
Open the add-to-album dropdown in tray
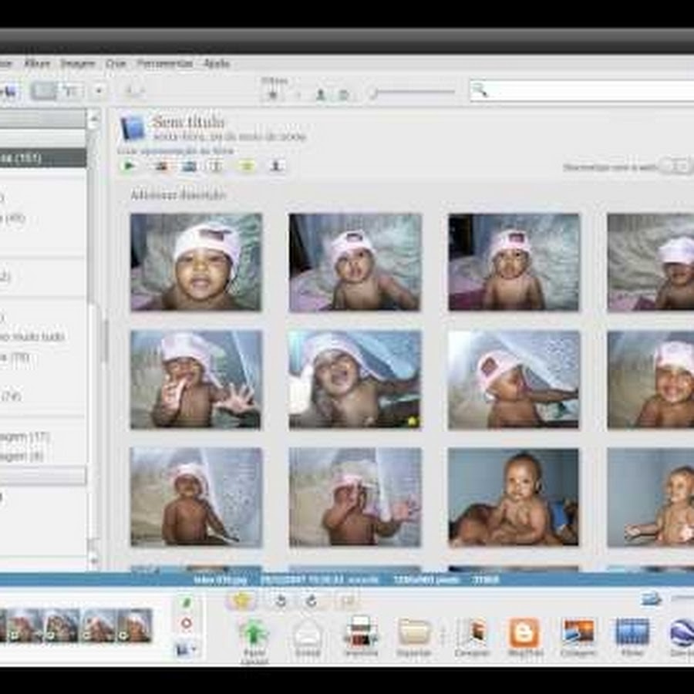186,649
